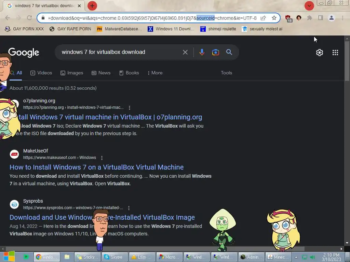The image size is (350, 262).
Task: Switch to Images results tab
Action: click(x=72, y=73)
